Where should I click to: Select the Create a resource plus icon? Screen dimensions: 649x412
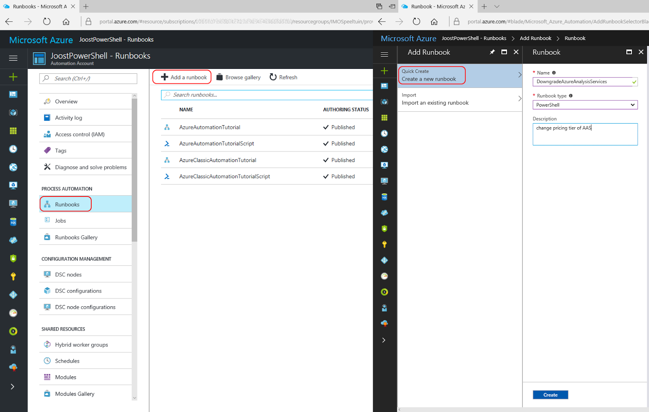[13, 77]
